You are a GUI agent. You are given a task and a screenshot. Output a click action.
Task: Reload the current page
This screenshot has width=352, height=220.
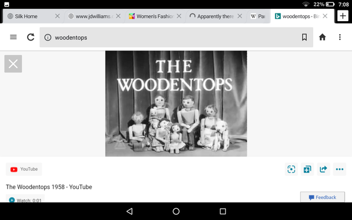[31, 37]
